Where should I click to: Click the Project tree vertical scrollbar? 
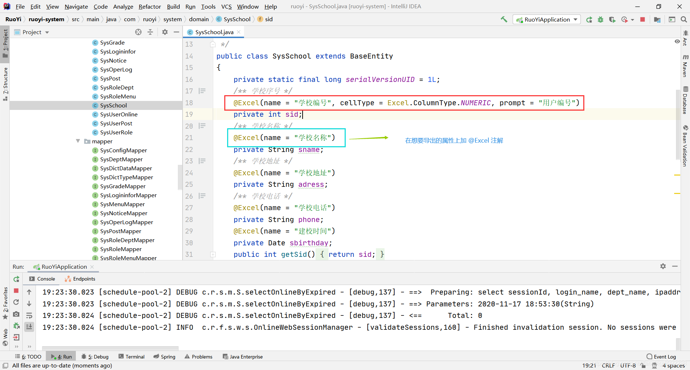pos(180,177)
